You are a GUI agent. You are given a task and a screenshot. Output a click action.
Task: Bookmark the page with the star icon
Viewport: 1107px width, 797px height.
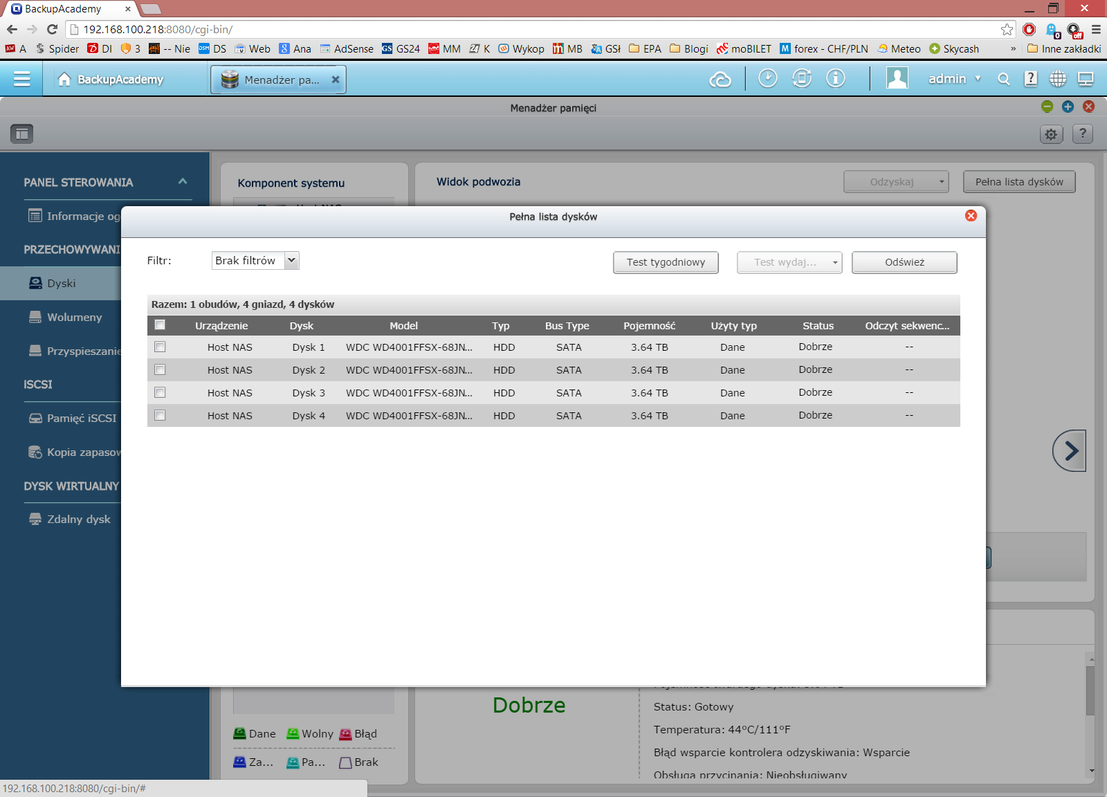pyautogui.click(x=1007, y=29)
